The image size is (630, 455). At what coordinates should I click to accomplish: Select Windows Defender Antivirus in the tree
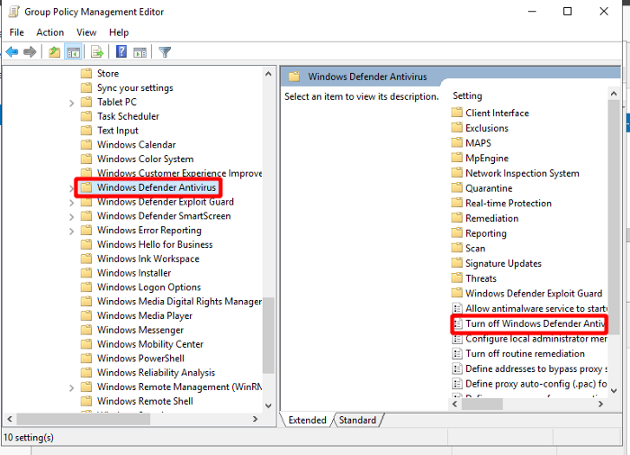157,187
